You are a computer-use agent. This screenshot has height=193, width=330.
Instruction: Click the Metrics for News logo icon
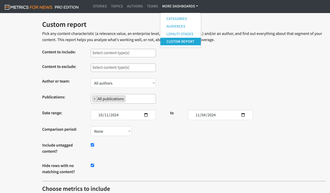(7, 7)
